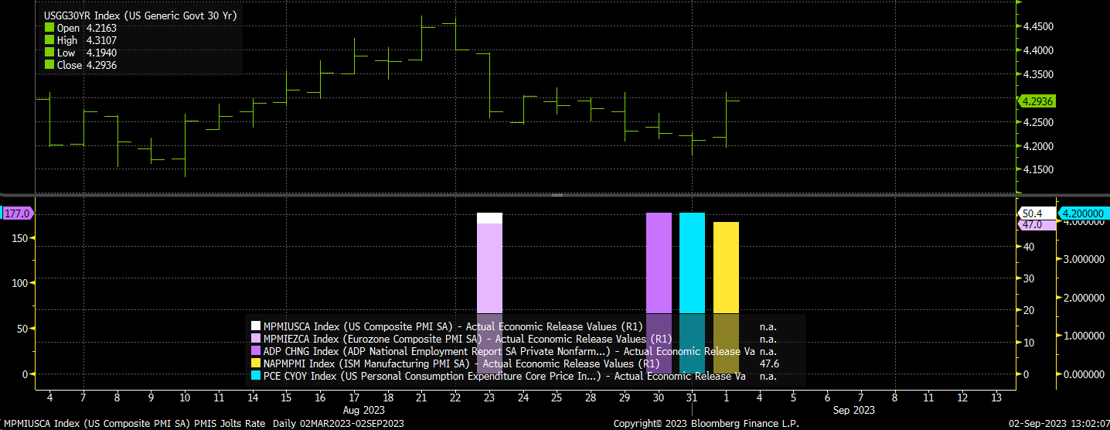The width and height of the screenshot is (1110, 430).
Task: Click the cyan PCE core price bar
Action: 692,263
